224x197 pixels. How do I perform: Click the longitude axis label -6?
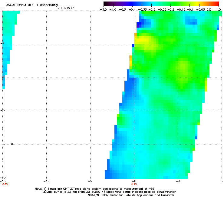(x=134, y=181)
